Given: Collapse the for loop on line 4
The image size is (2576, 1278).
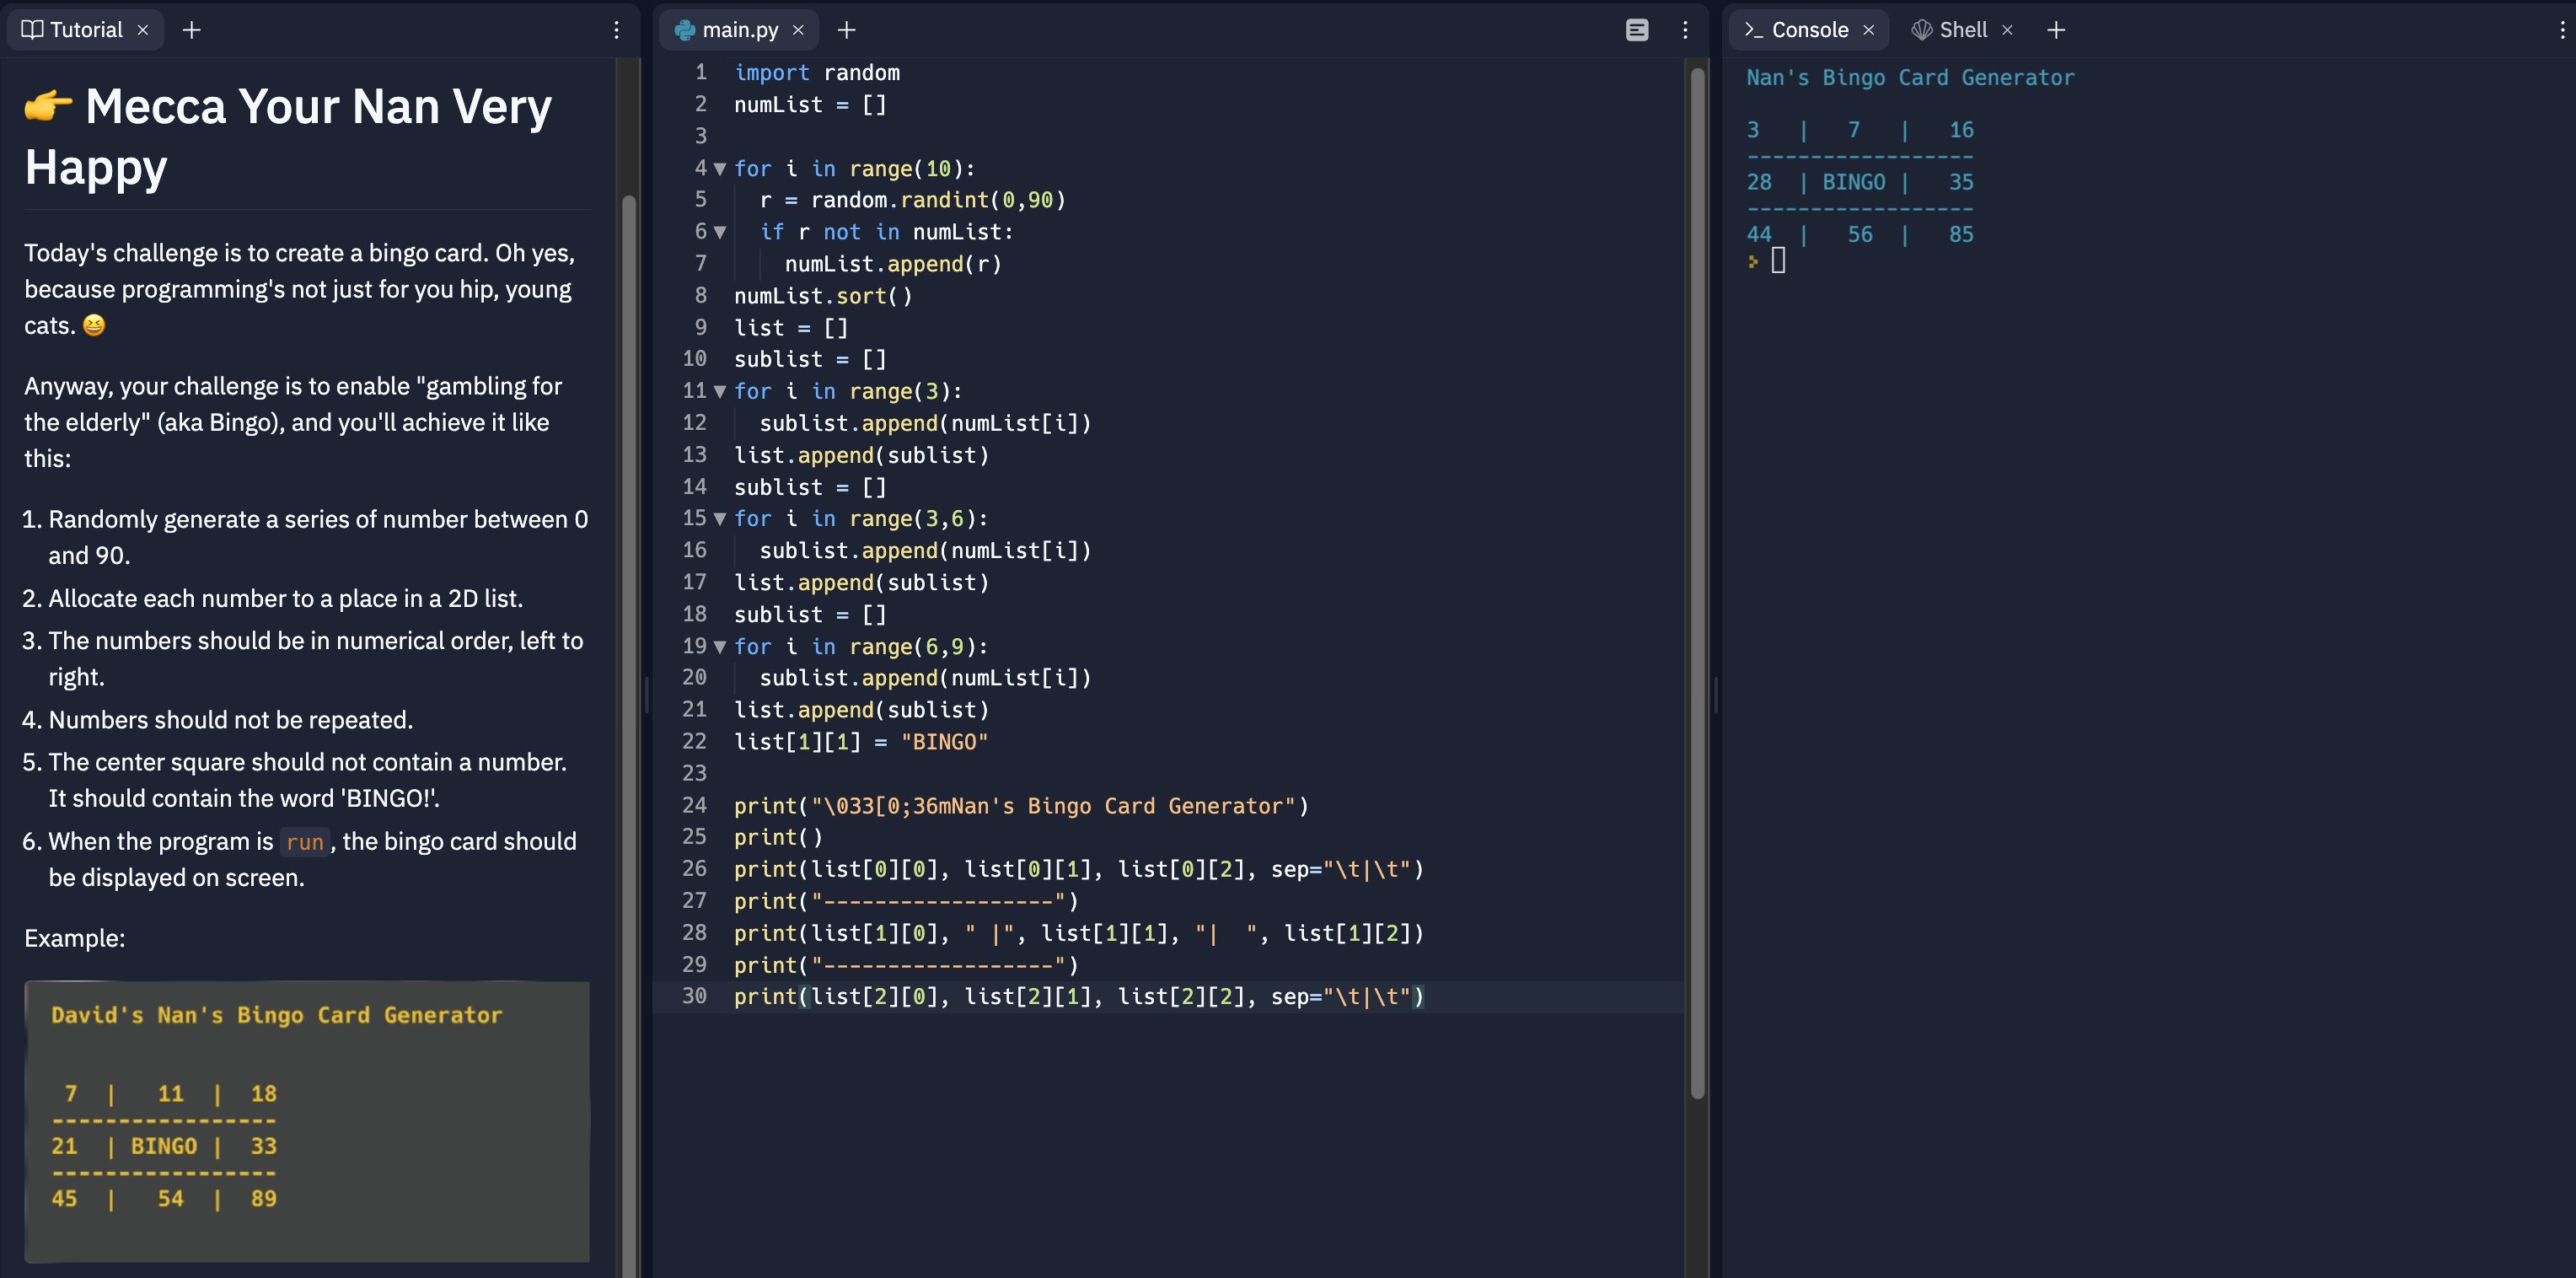Looking at the screenshot, I should [719, 169].
